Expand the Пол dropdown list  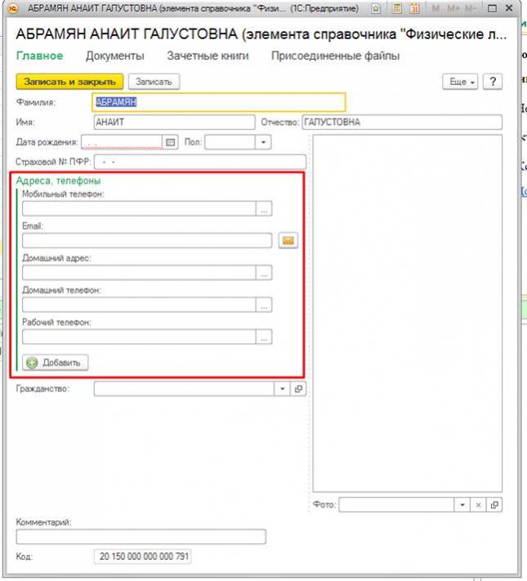pyautogui.click(x=263, y=142)
